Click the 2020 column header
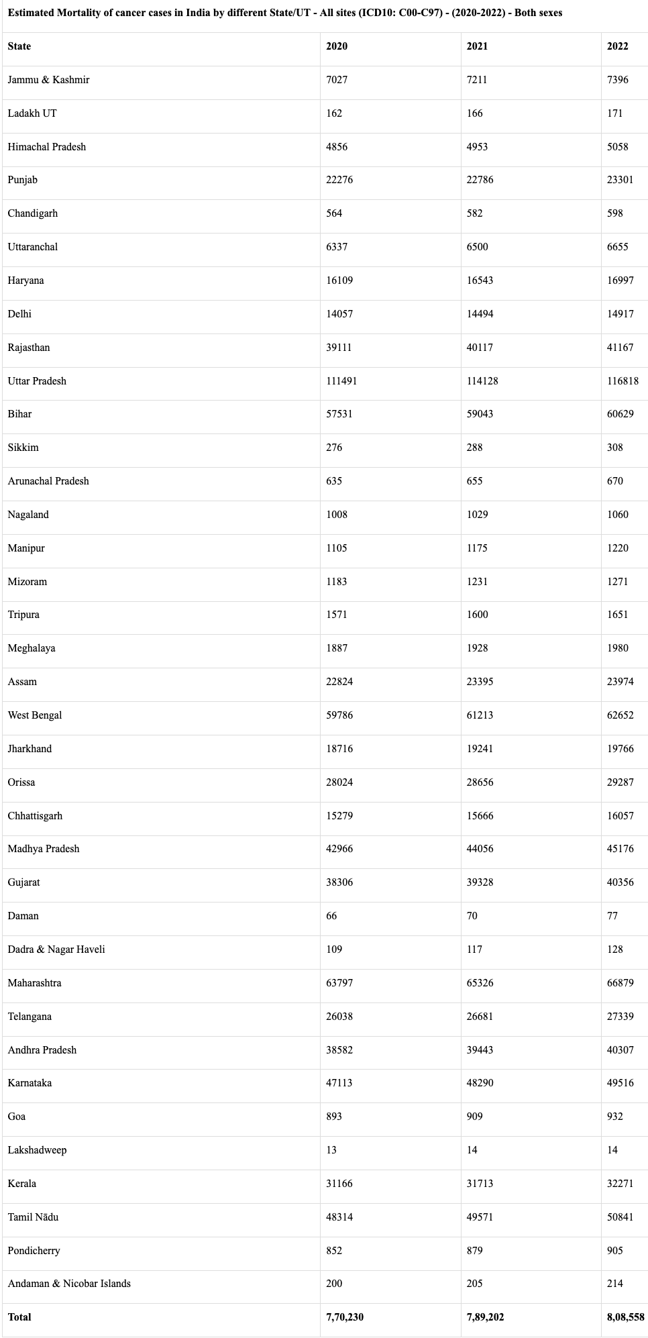This screenshot has width=648, height=1338. pos(337,46)
